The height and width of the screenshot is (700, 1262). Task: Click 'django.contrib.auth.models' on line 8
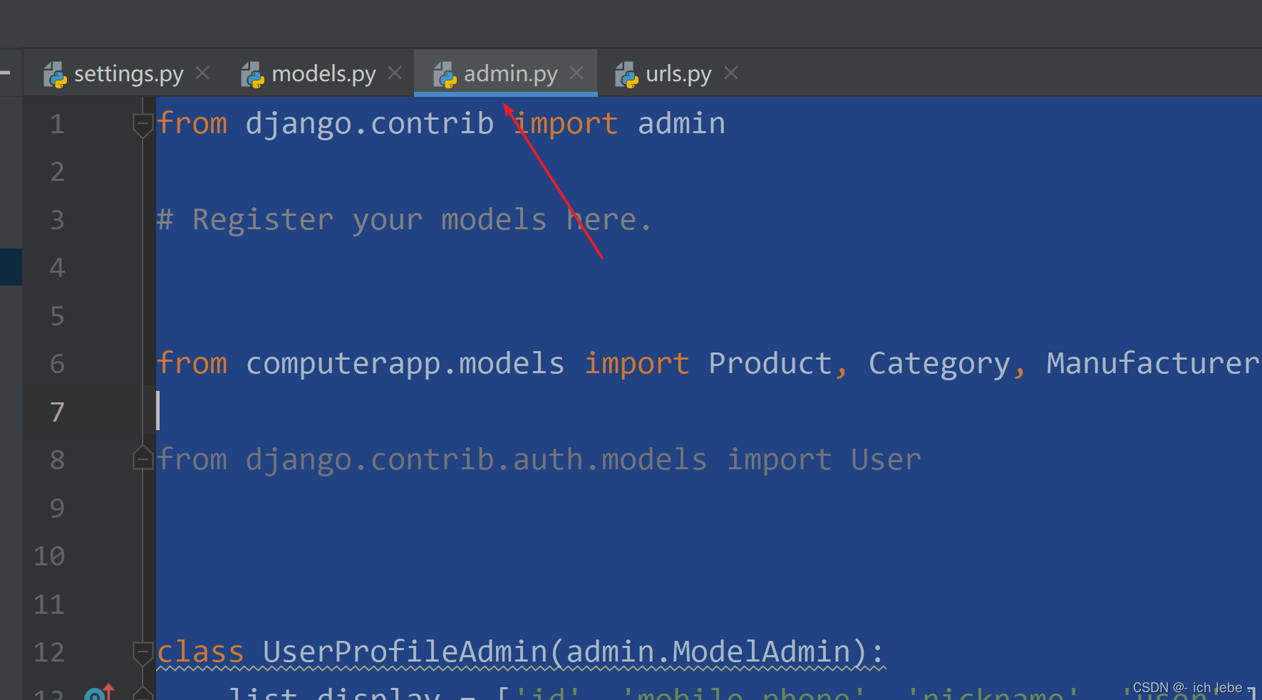point(476,460)
